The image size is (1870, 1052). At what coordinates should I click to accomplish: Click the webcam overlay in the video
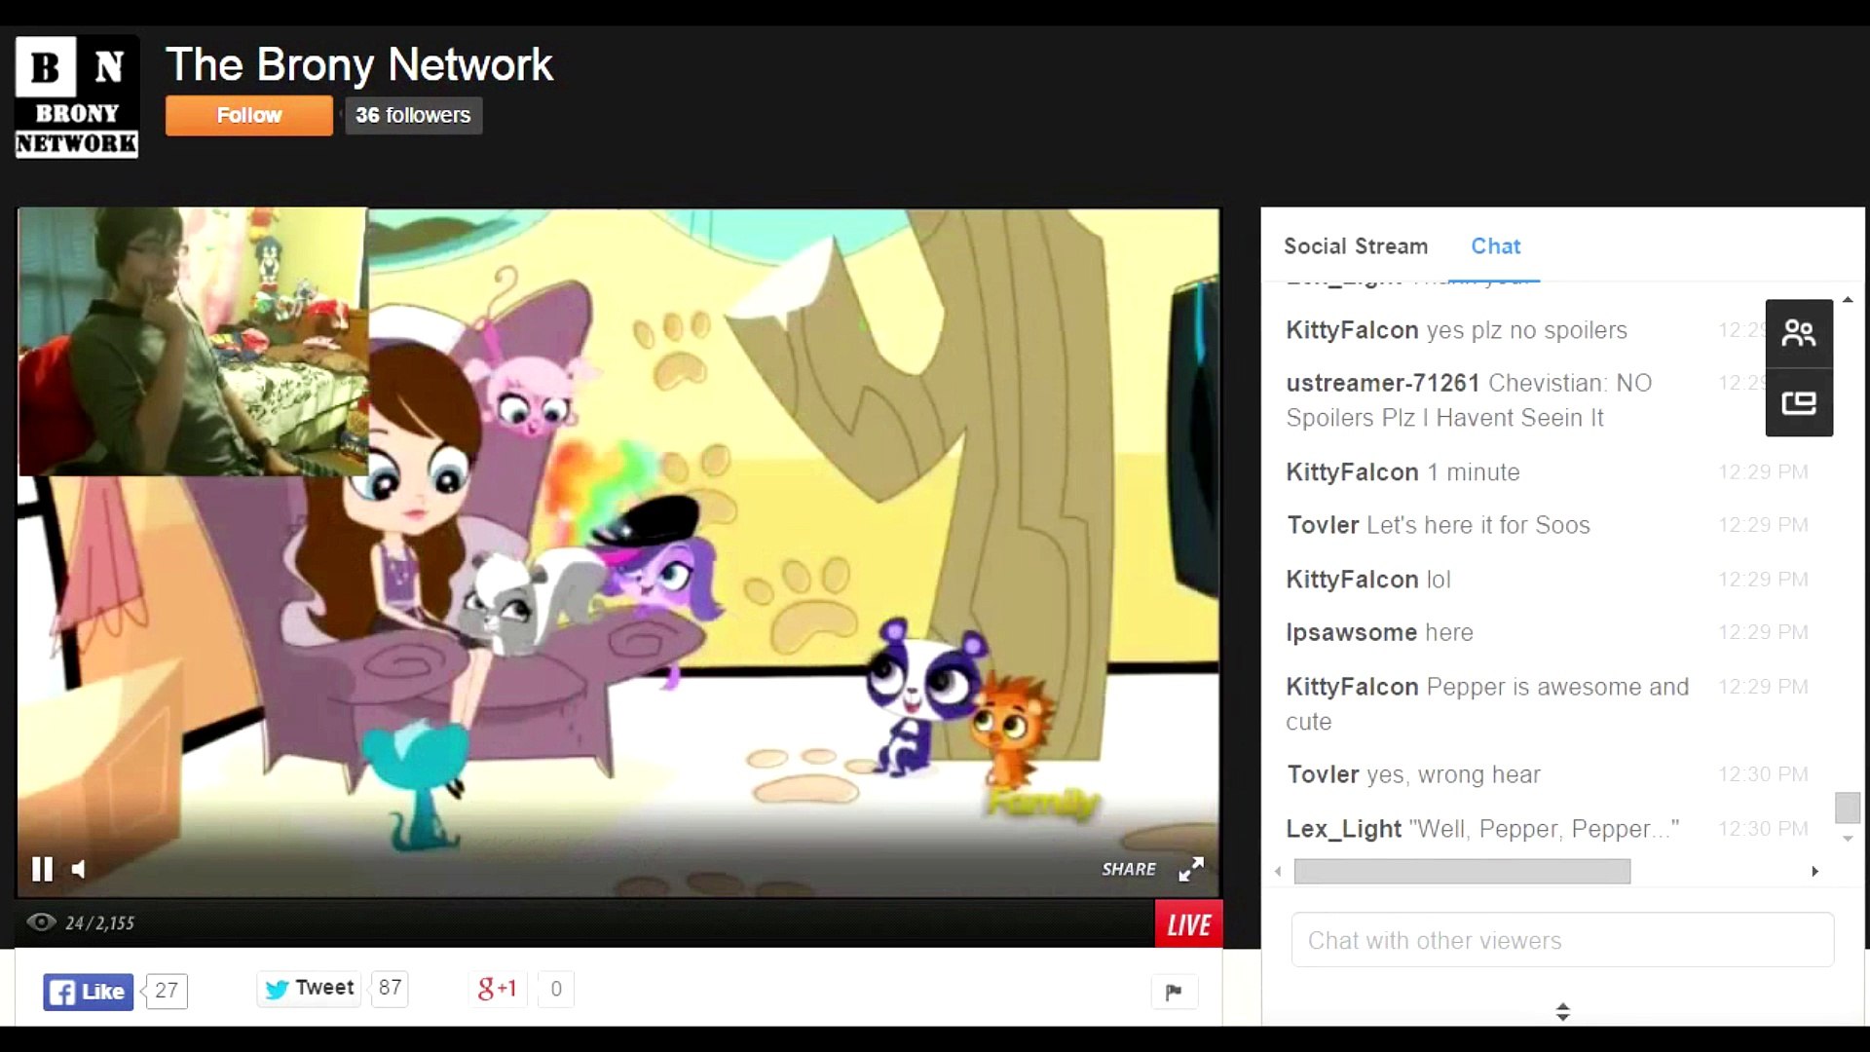[x=193, y=341]
